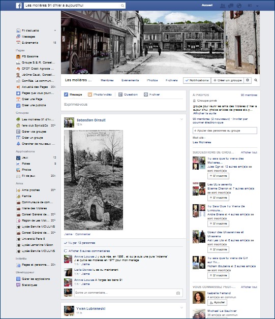Open group settings gear icon
The height and width of the screenshot is (319, 275).
(x=248, y=80)
